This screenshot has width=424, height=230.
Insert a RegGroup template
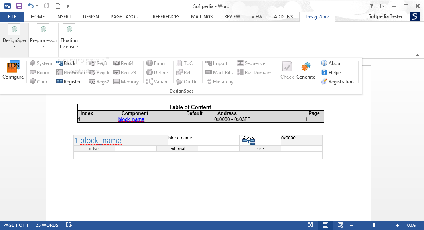pos(70,73)
